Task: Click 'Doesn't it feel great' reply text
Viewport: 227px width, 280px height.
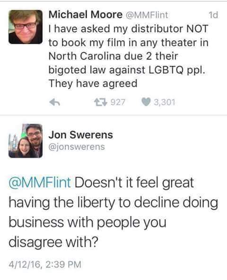Action: click(x=134, y=182)
